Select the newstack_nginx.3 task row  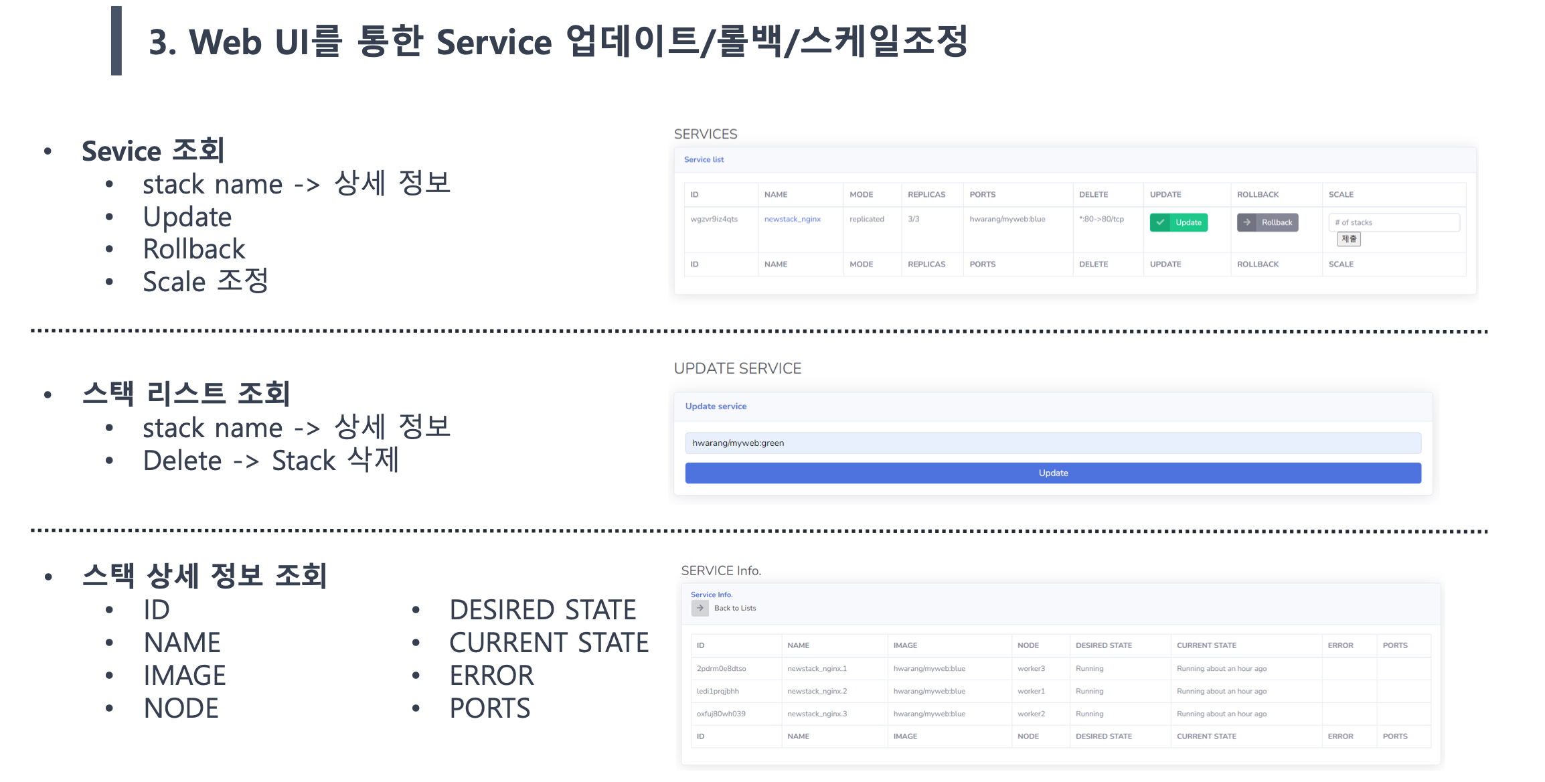click(817, 714)
